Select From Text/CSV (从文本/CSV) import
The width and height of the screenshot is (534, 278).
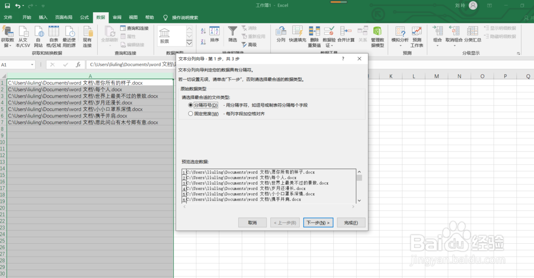(x=23, y=37)
